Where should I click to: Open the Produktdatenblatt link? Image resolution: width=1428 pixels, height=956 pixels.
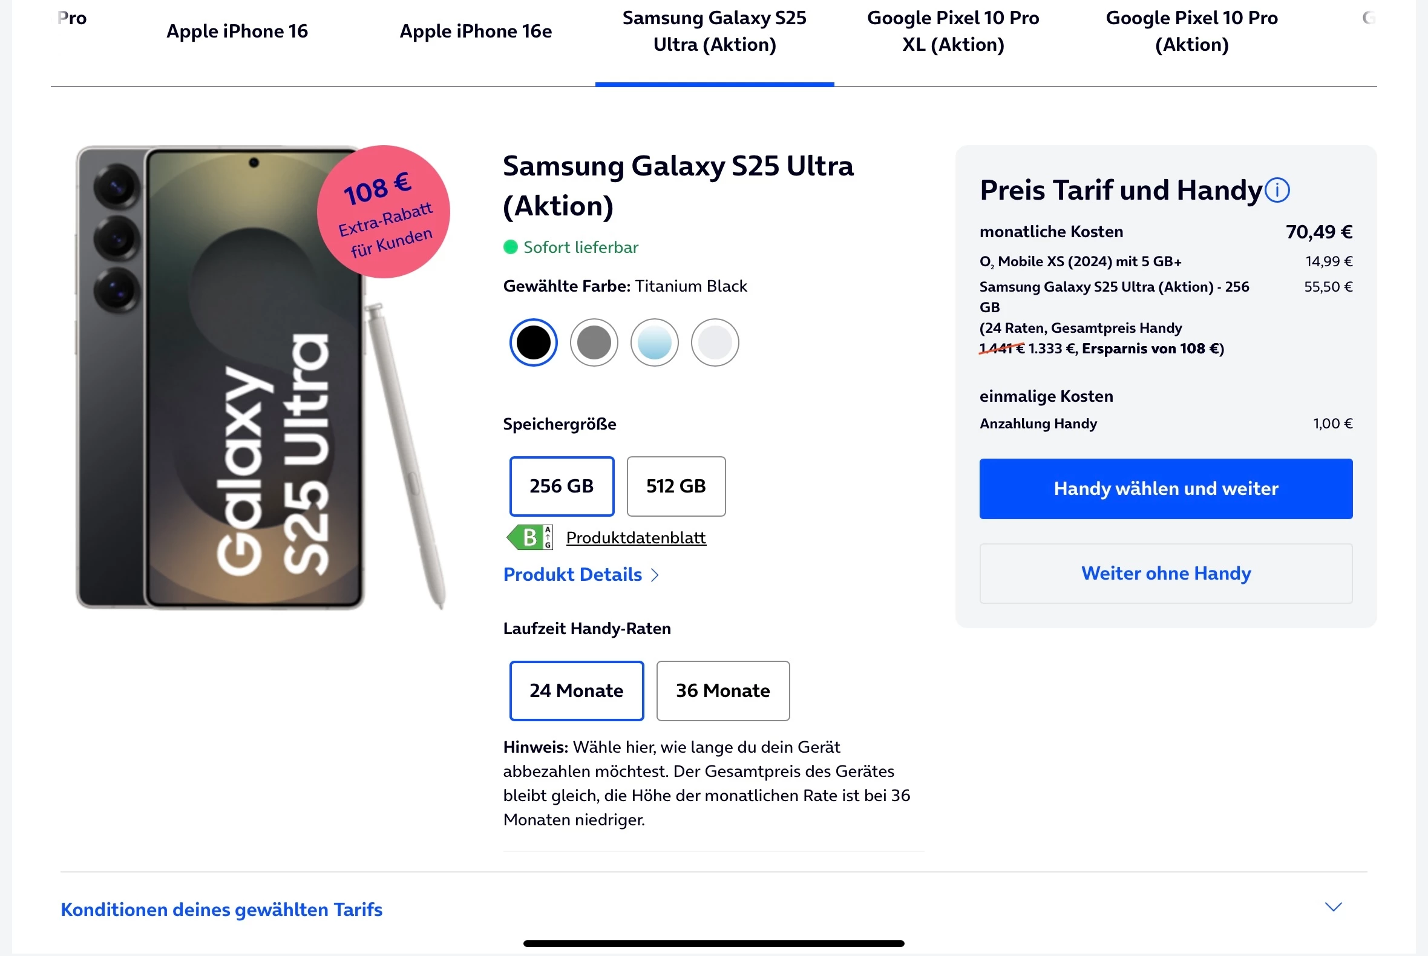[x=635, y=538]
